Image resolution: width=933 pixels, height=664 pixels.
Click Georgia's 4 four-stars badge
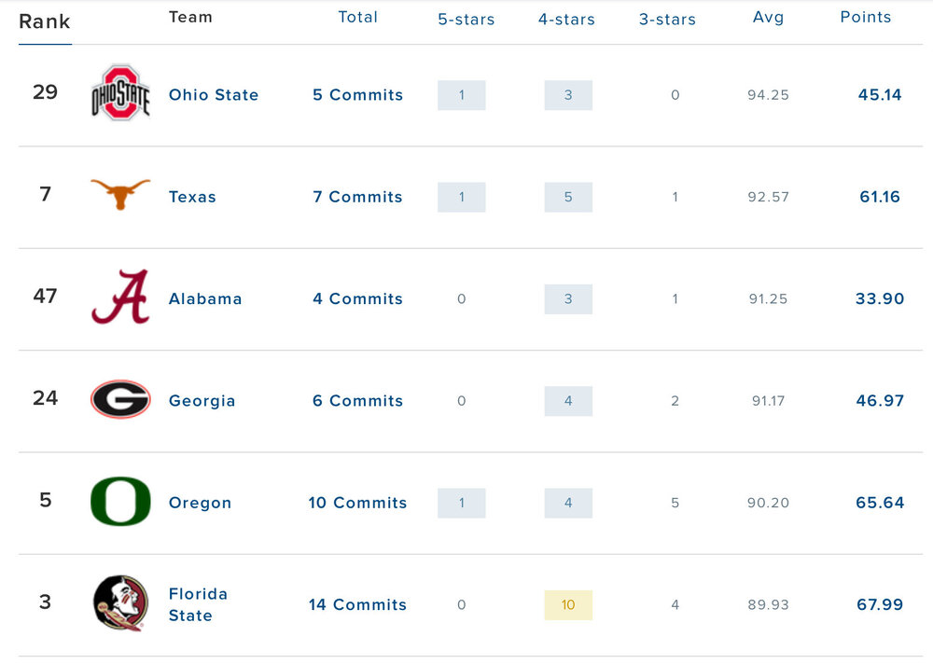568,401
